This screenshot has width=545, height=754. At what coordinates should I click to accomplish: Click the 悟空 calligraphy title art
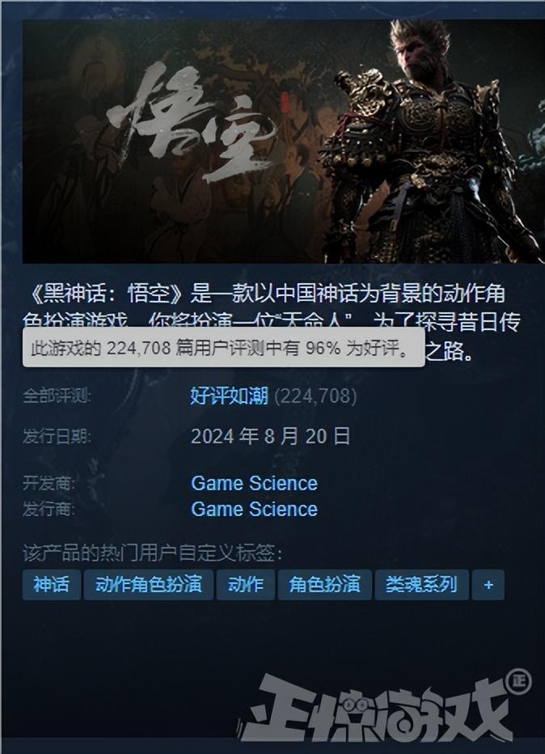coord(192,123)
